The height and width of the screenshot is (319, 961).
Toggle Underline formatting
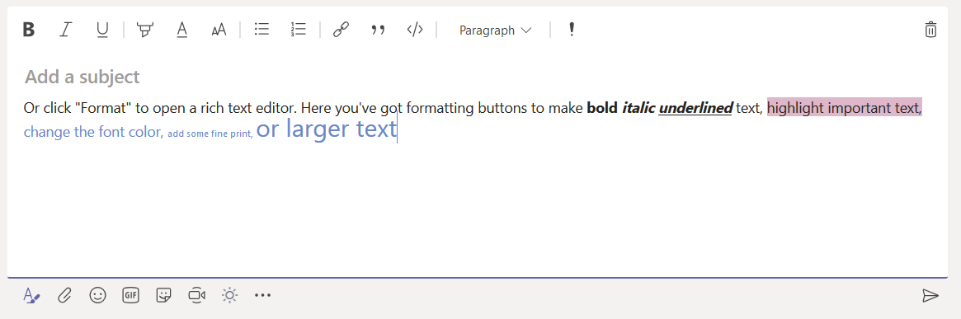[x=101, y=30]
